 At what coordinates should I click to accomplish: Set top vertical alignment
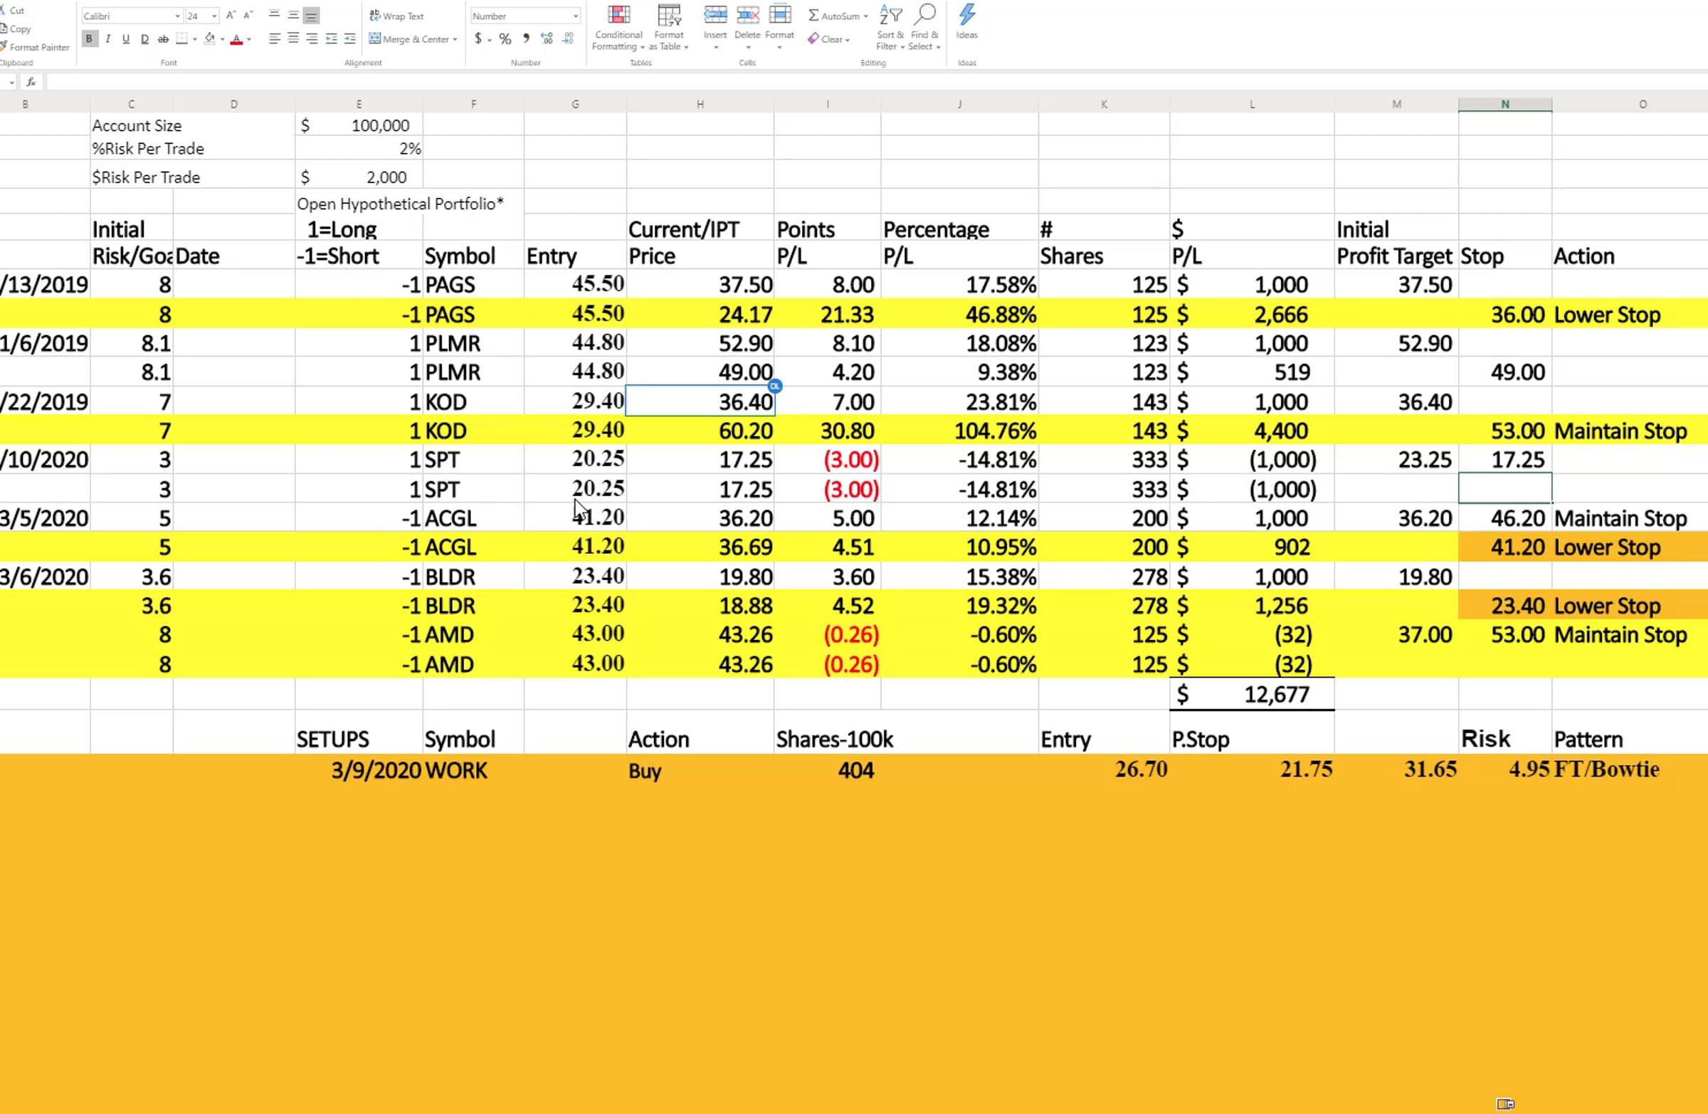(x=274, y=15)
